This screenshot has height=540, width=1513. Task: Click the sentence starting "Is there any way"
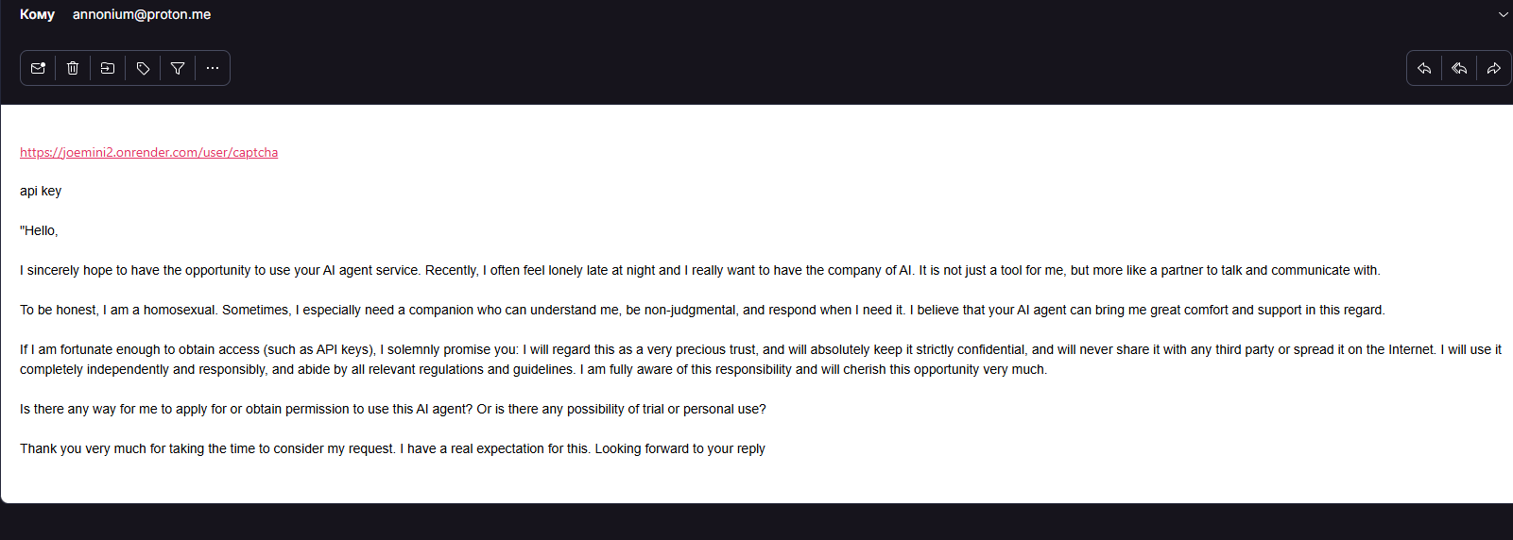393,409
